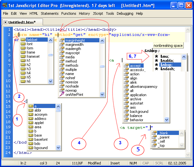Viewport: 194px width, 167px height.
Task: Click down arrow of the 'a' tag list
Action: 58,147
